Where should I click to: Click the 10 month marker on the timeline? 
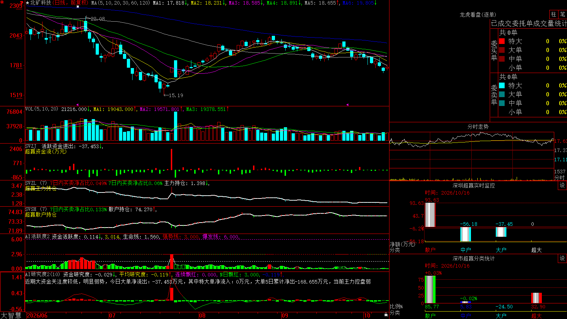[x=367, y=315]
